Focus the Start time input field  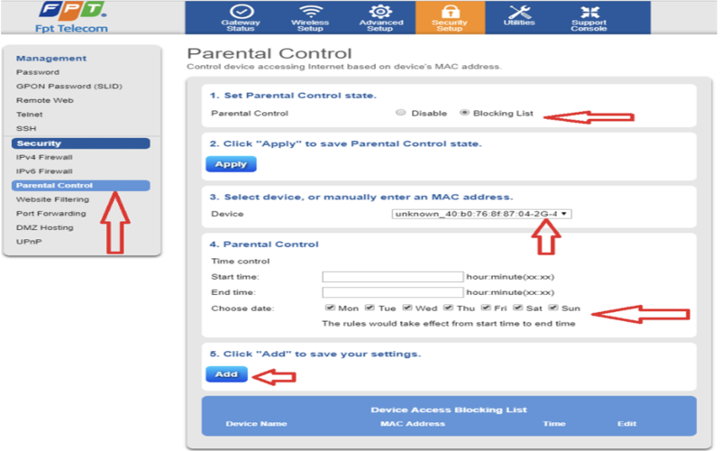(393, 277)
